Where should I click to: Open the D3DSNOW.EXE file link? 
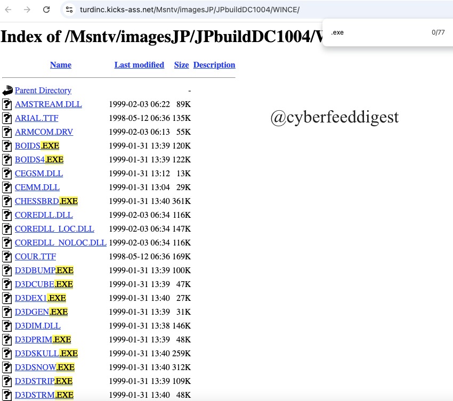(x=45, y=367)
